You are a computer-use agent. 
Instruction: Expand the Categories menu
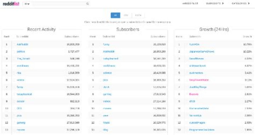point(240,4)
